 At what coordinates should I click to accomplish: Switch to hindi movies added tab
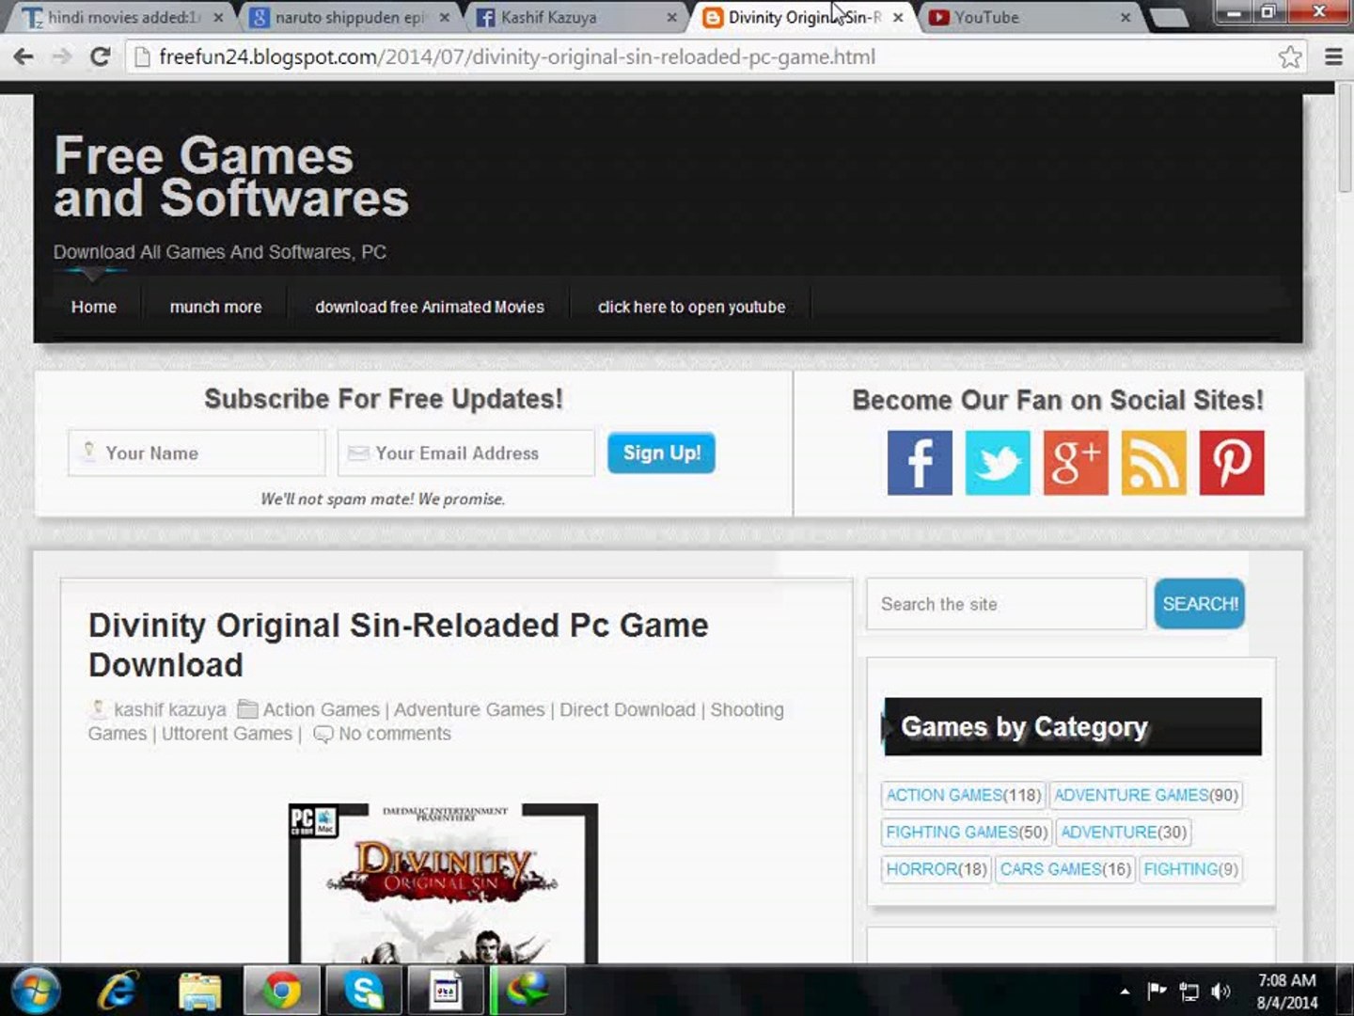(x=122, y=17)
